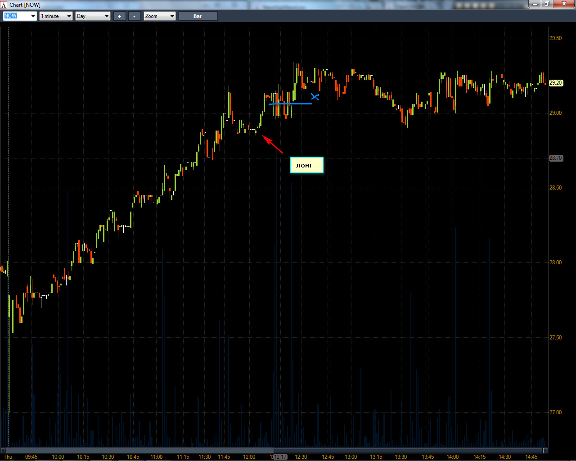Click the 14:45 time axis label

click(x=531, y=457)
